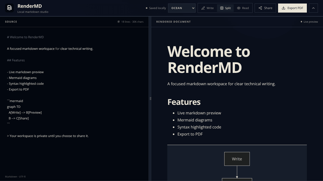Click the '# Welcome to RenderMD' source line
Screen dimensions: 323x181
pos(25,37)
